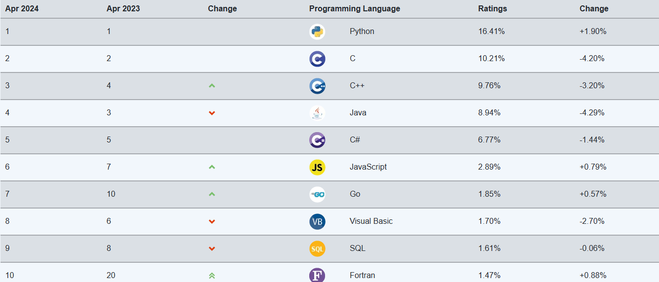Viewport: 659px width, 282px height.
Task: Click the Go gopher logo icon
Action: coord(317,194)
